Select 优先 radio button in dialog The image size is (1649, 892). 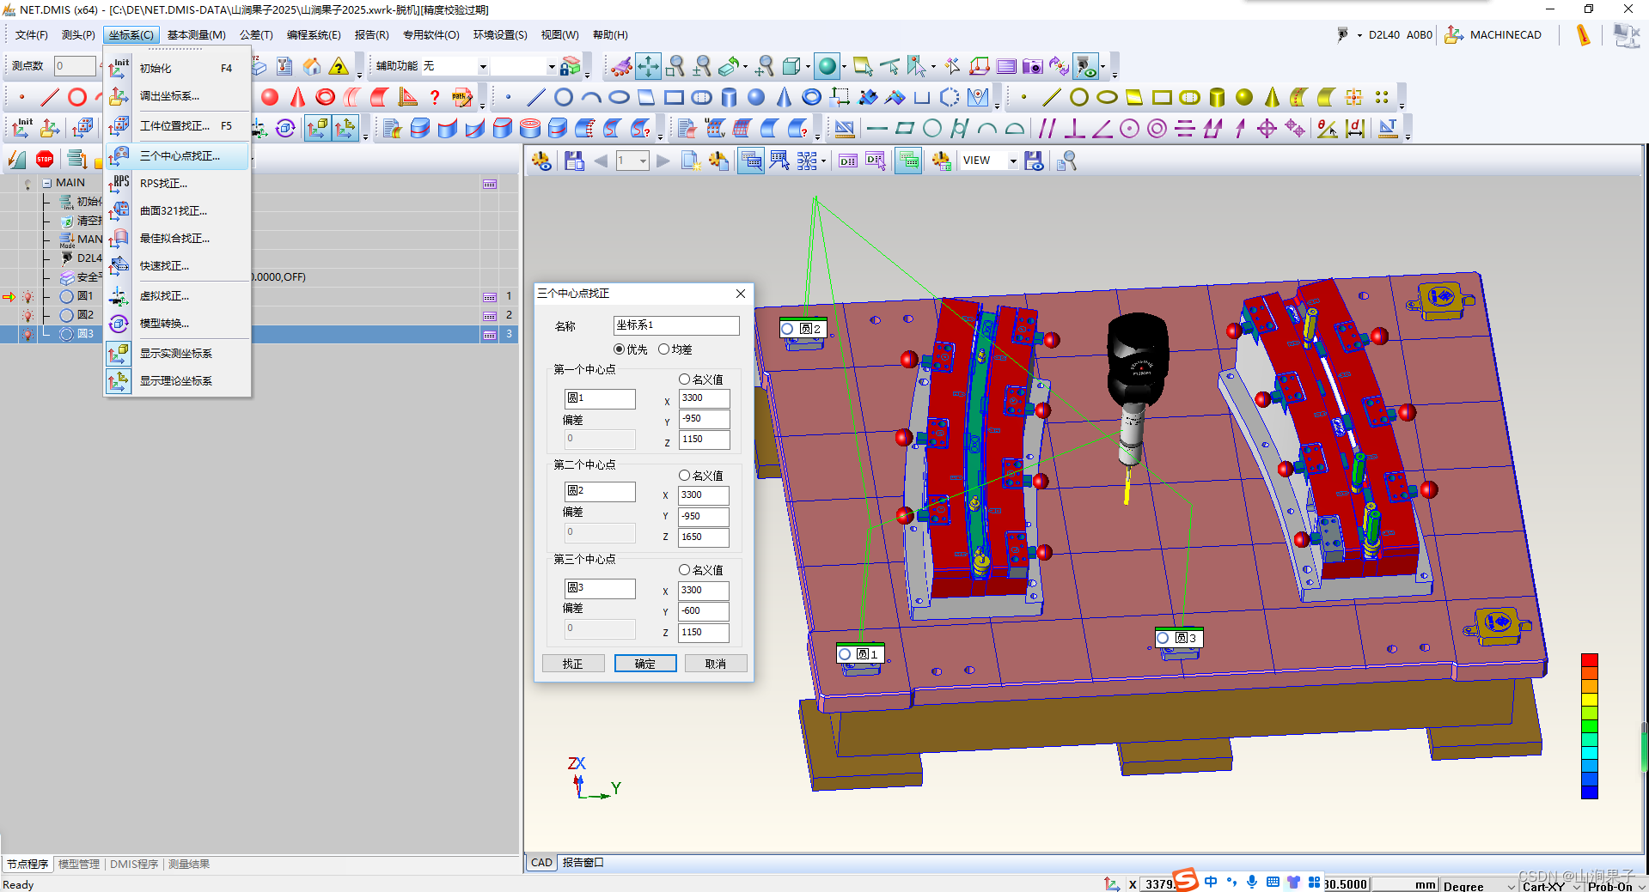point(619,349)
